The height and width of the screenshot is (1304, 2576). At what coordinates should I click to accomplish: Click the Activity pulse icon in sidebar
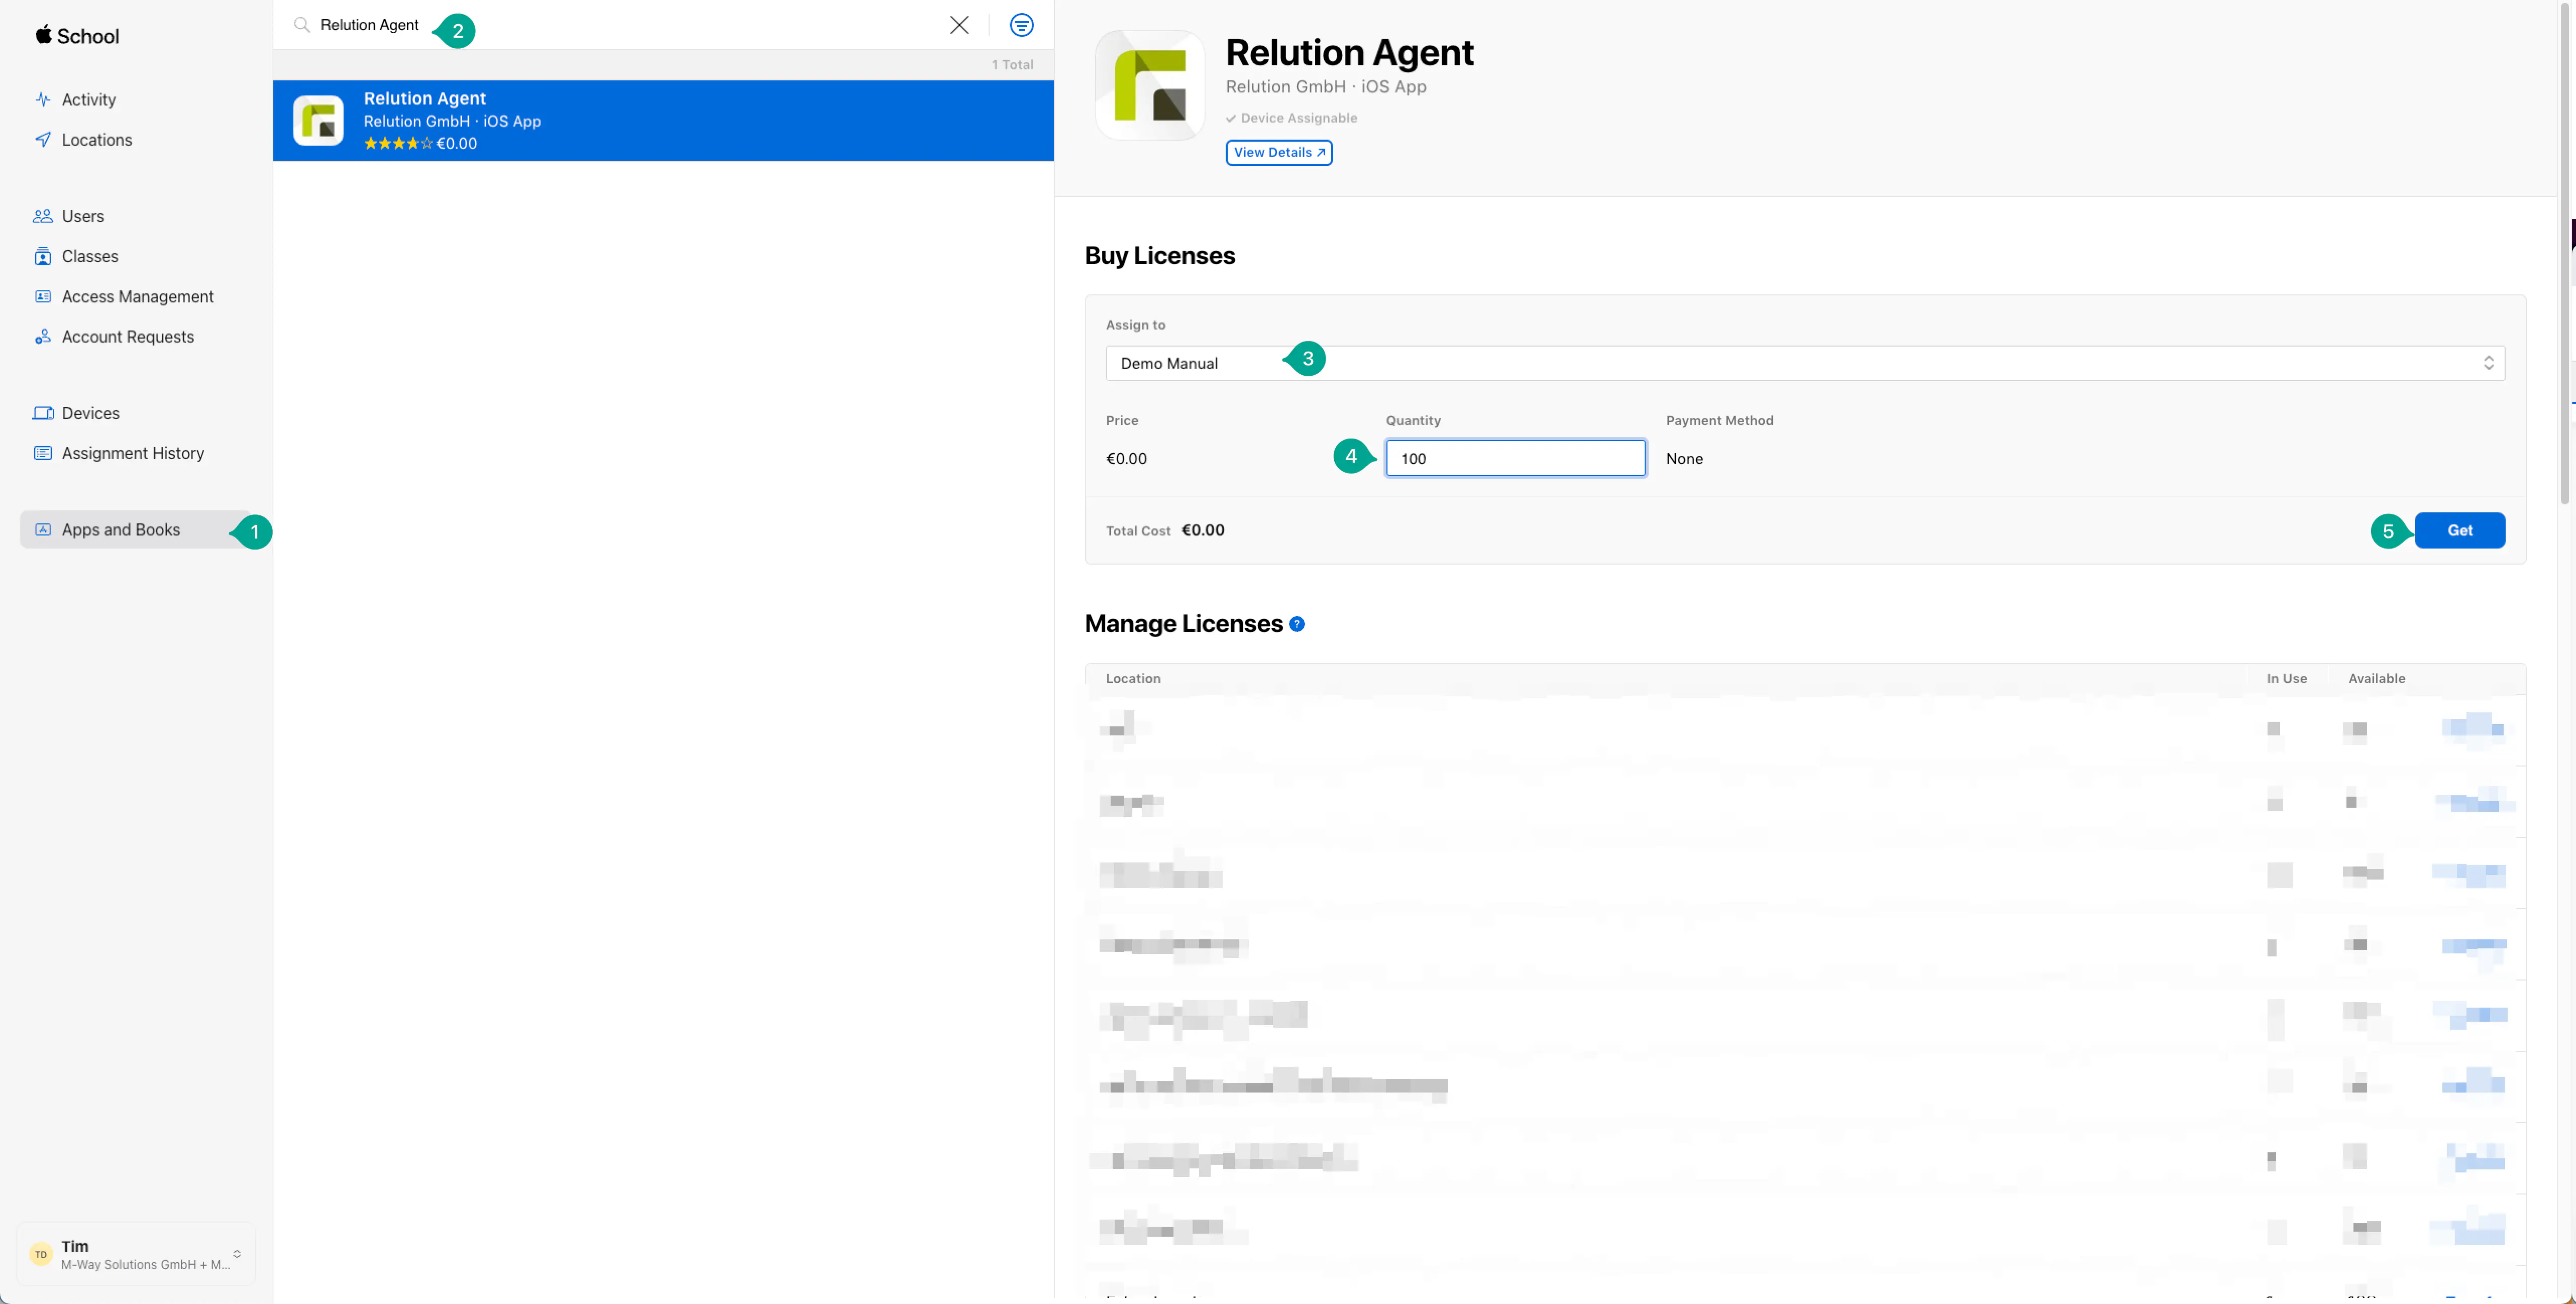pos(43,99)
